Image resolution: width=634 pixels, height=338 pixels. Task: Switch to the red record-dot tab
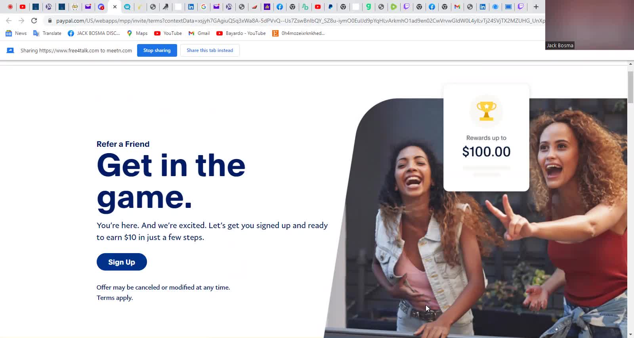pos(10,7)
